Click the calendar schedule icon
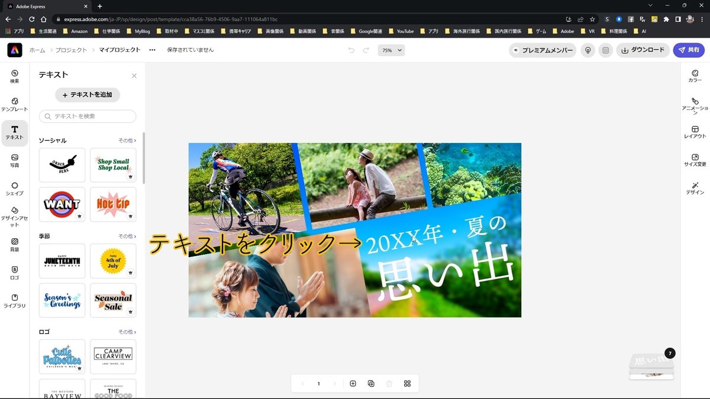Viewport: 710px width, 399px height. point(605,50)
